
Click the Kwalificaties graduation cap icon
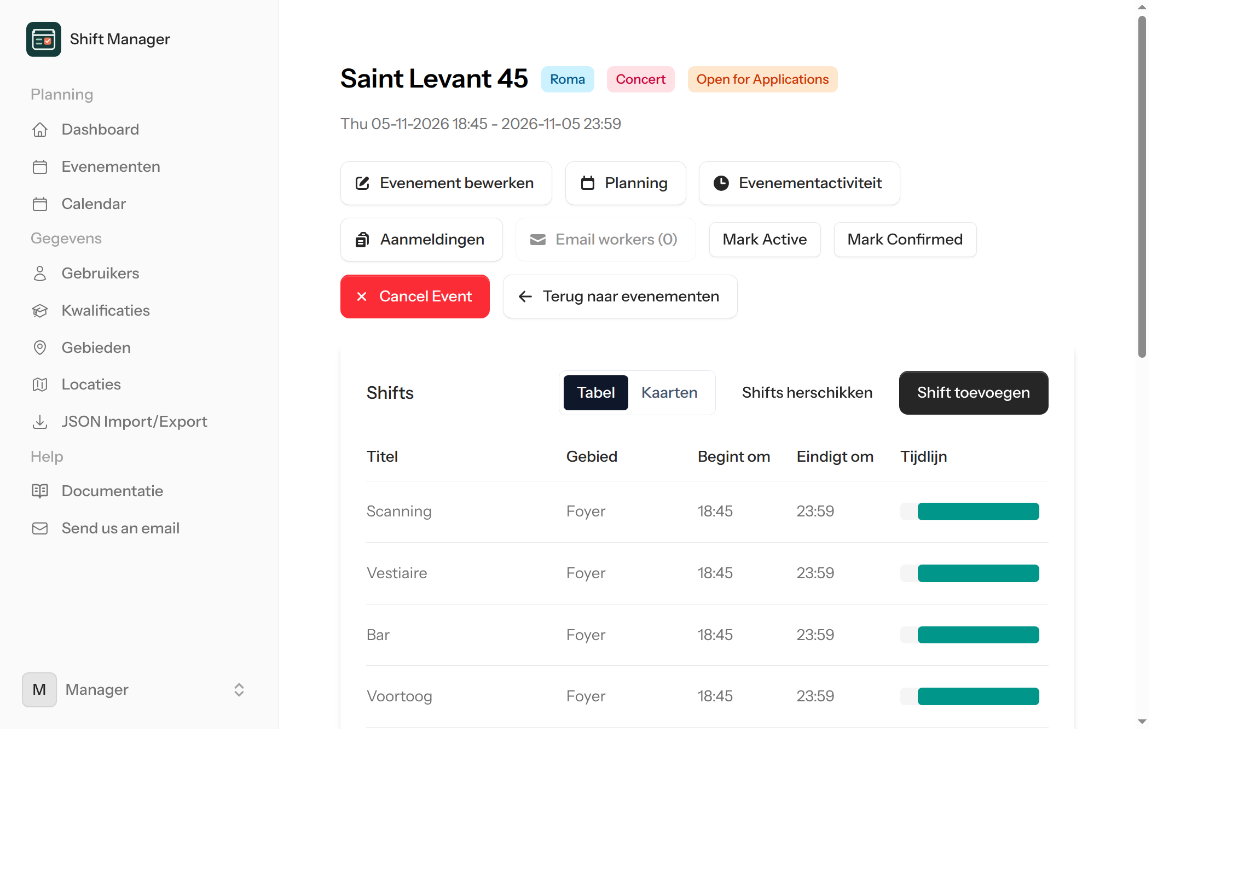(x=40, y=311)
